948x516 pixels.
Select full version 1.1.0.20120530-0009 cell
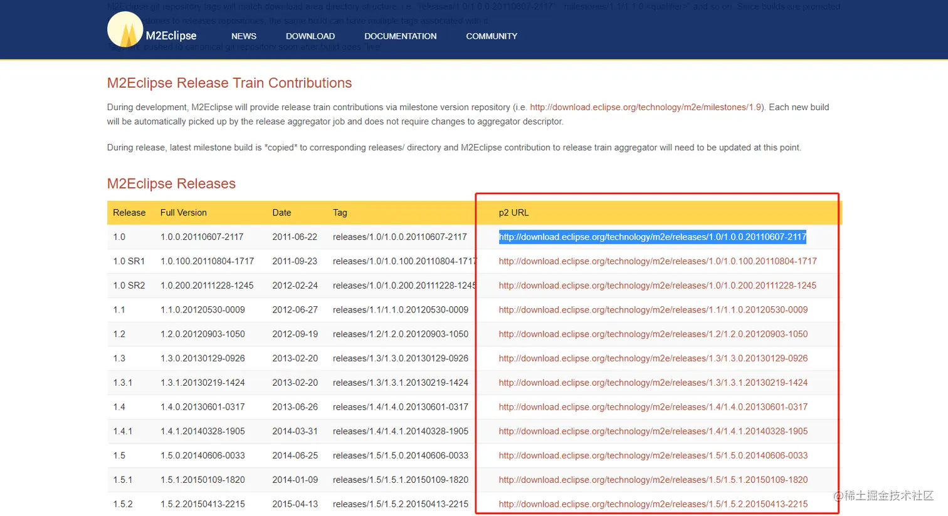(x=203, y=310)
